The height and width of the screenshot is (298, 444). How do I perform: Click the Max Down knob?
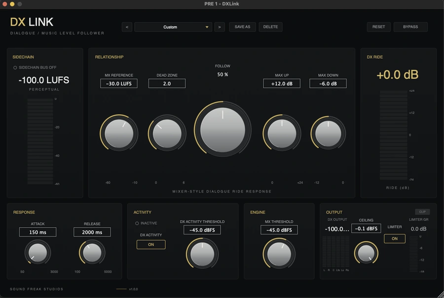click(x=328, y=133)
